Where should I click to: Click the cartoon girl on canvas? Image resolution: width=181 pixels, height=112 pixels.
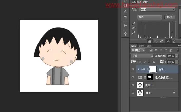58,56
